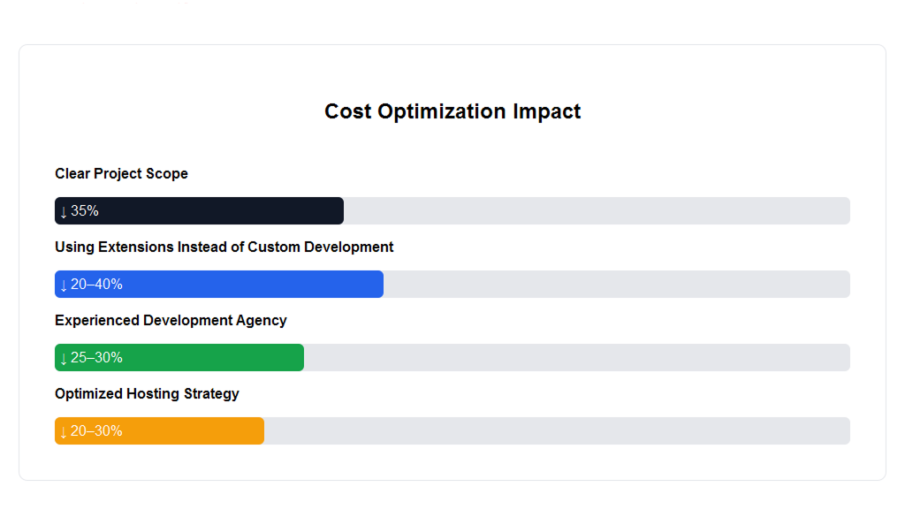Image resolution: width=905 pixels, height=525 pixels.
Task: Click the "Experienced Development Agency" label
Action: coord(171,321)
